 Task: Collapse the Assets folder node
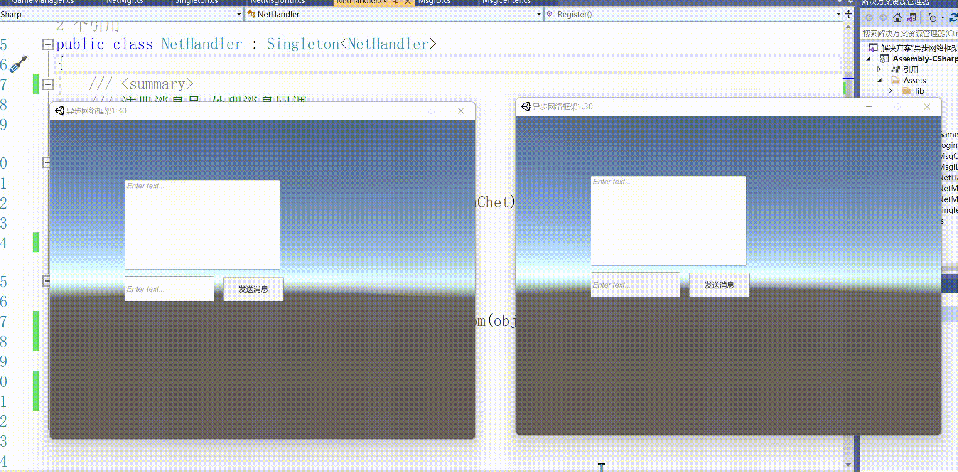click(879, 80)
